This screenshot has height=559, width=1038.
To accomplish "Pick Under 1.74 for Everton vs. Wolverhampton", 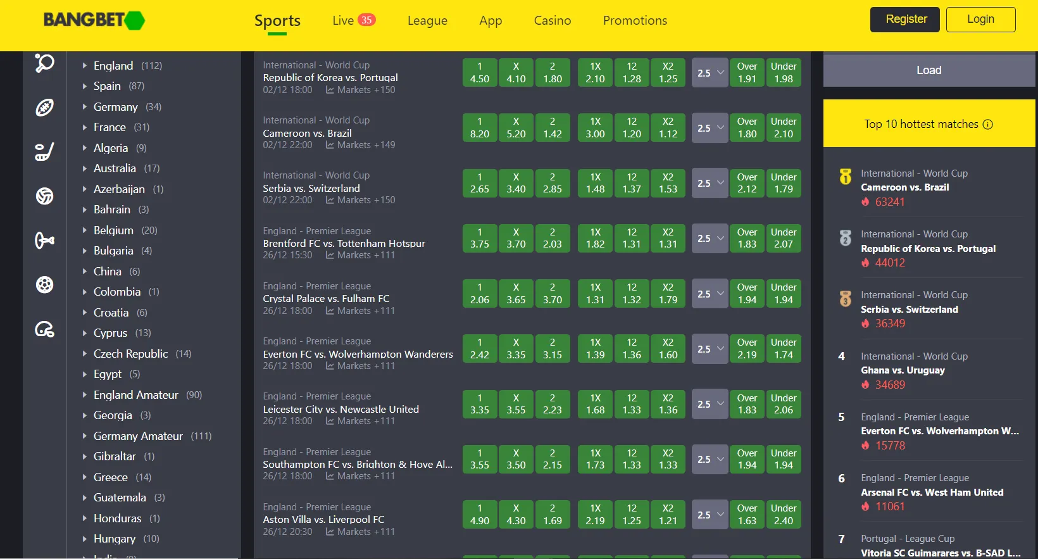I will [784, 349].
